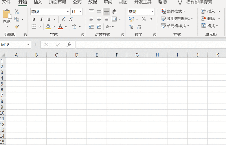The height and width of the screenshot is (145, 226).
Task: Apply comma style
Action: (151, 19)
